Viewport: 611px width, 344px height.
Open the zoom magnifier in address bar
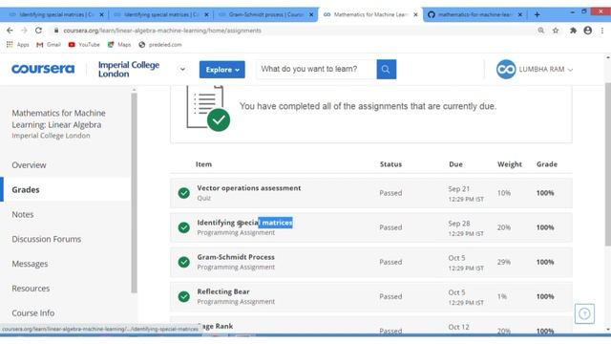(541, 31)
